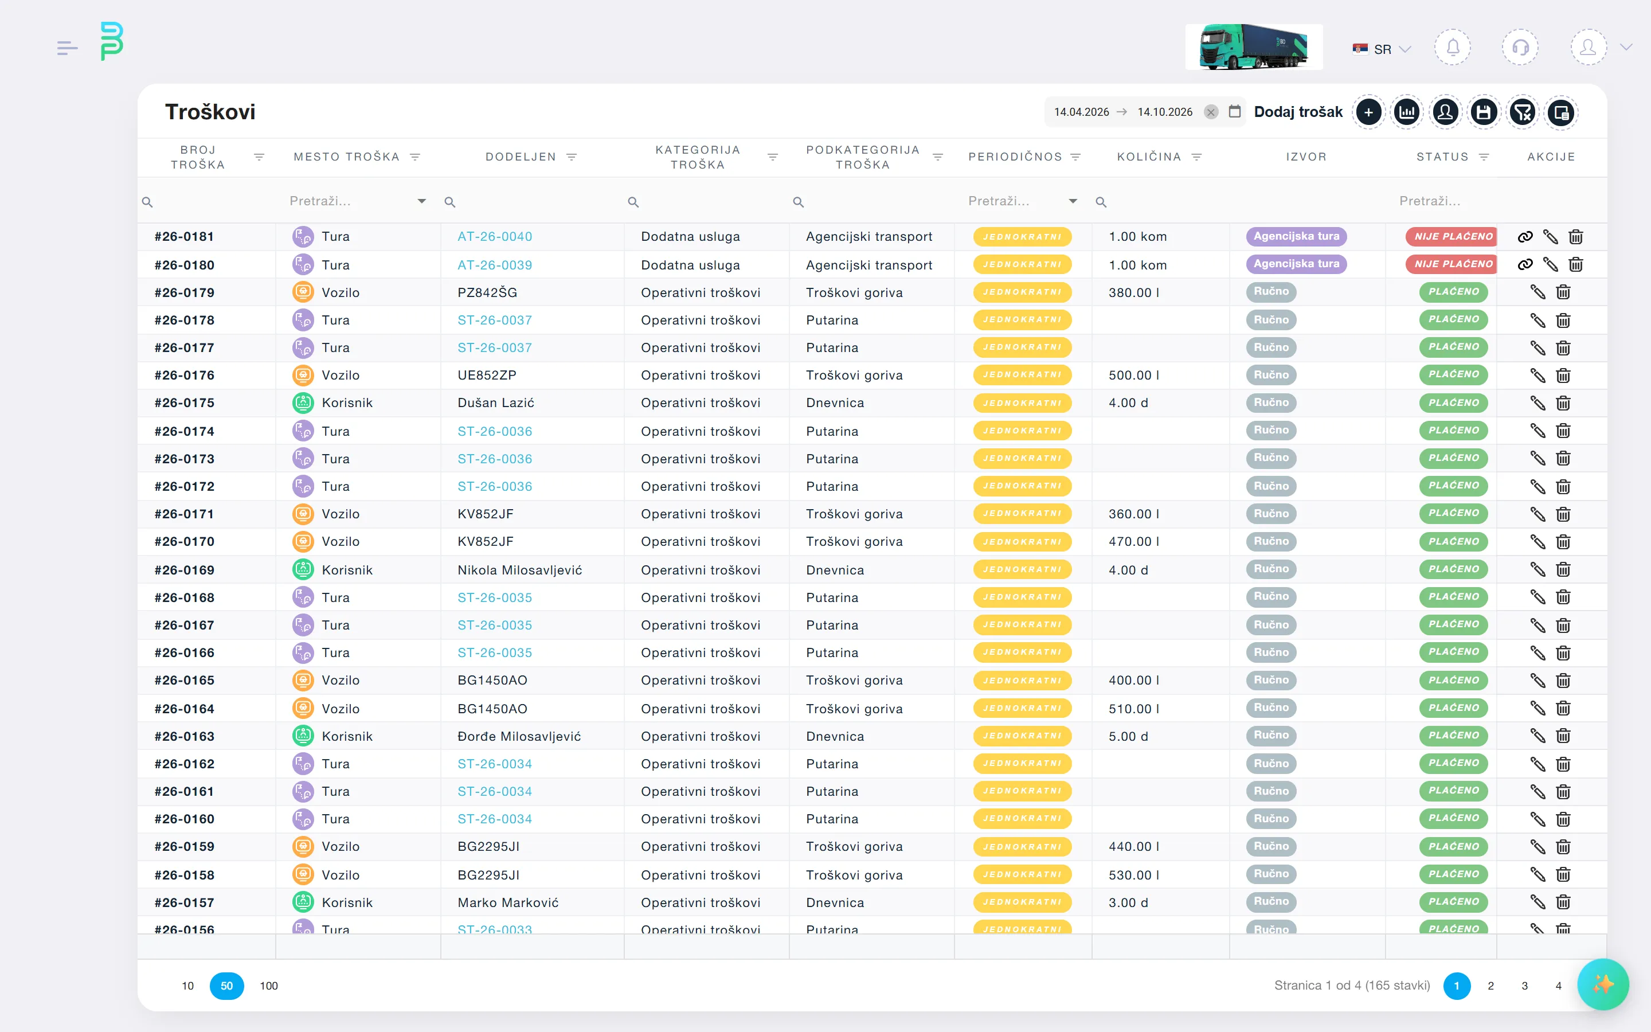Click the plus add expense icon
The height and width of the screenshot is (1032, 1651).
click(1368, 112)
